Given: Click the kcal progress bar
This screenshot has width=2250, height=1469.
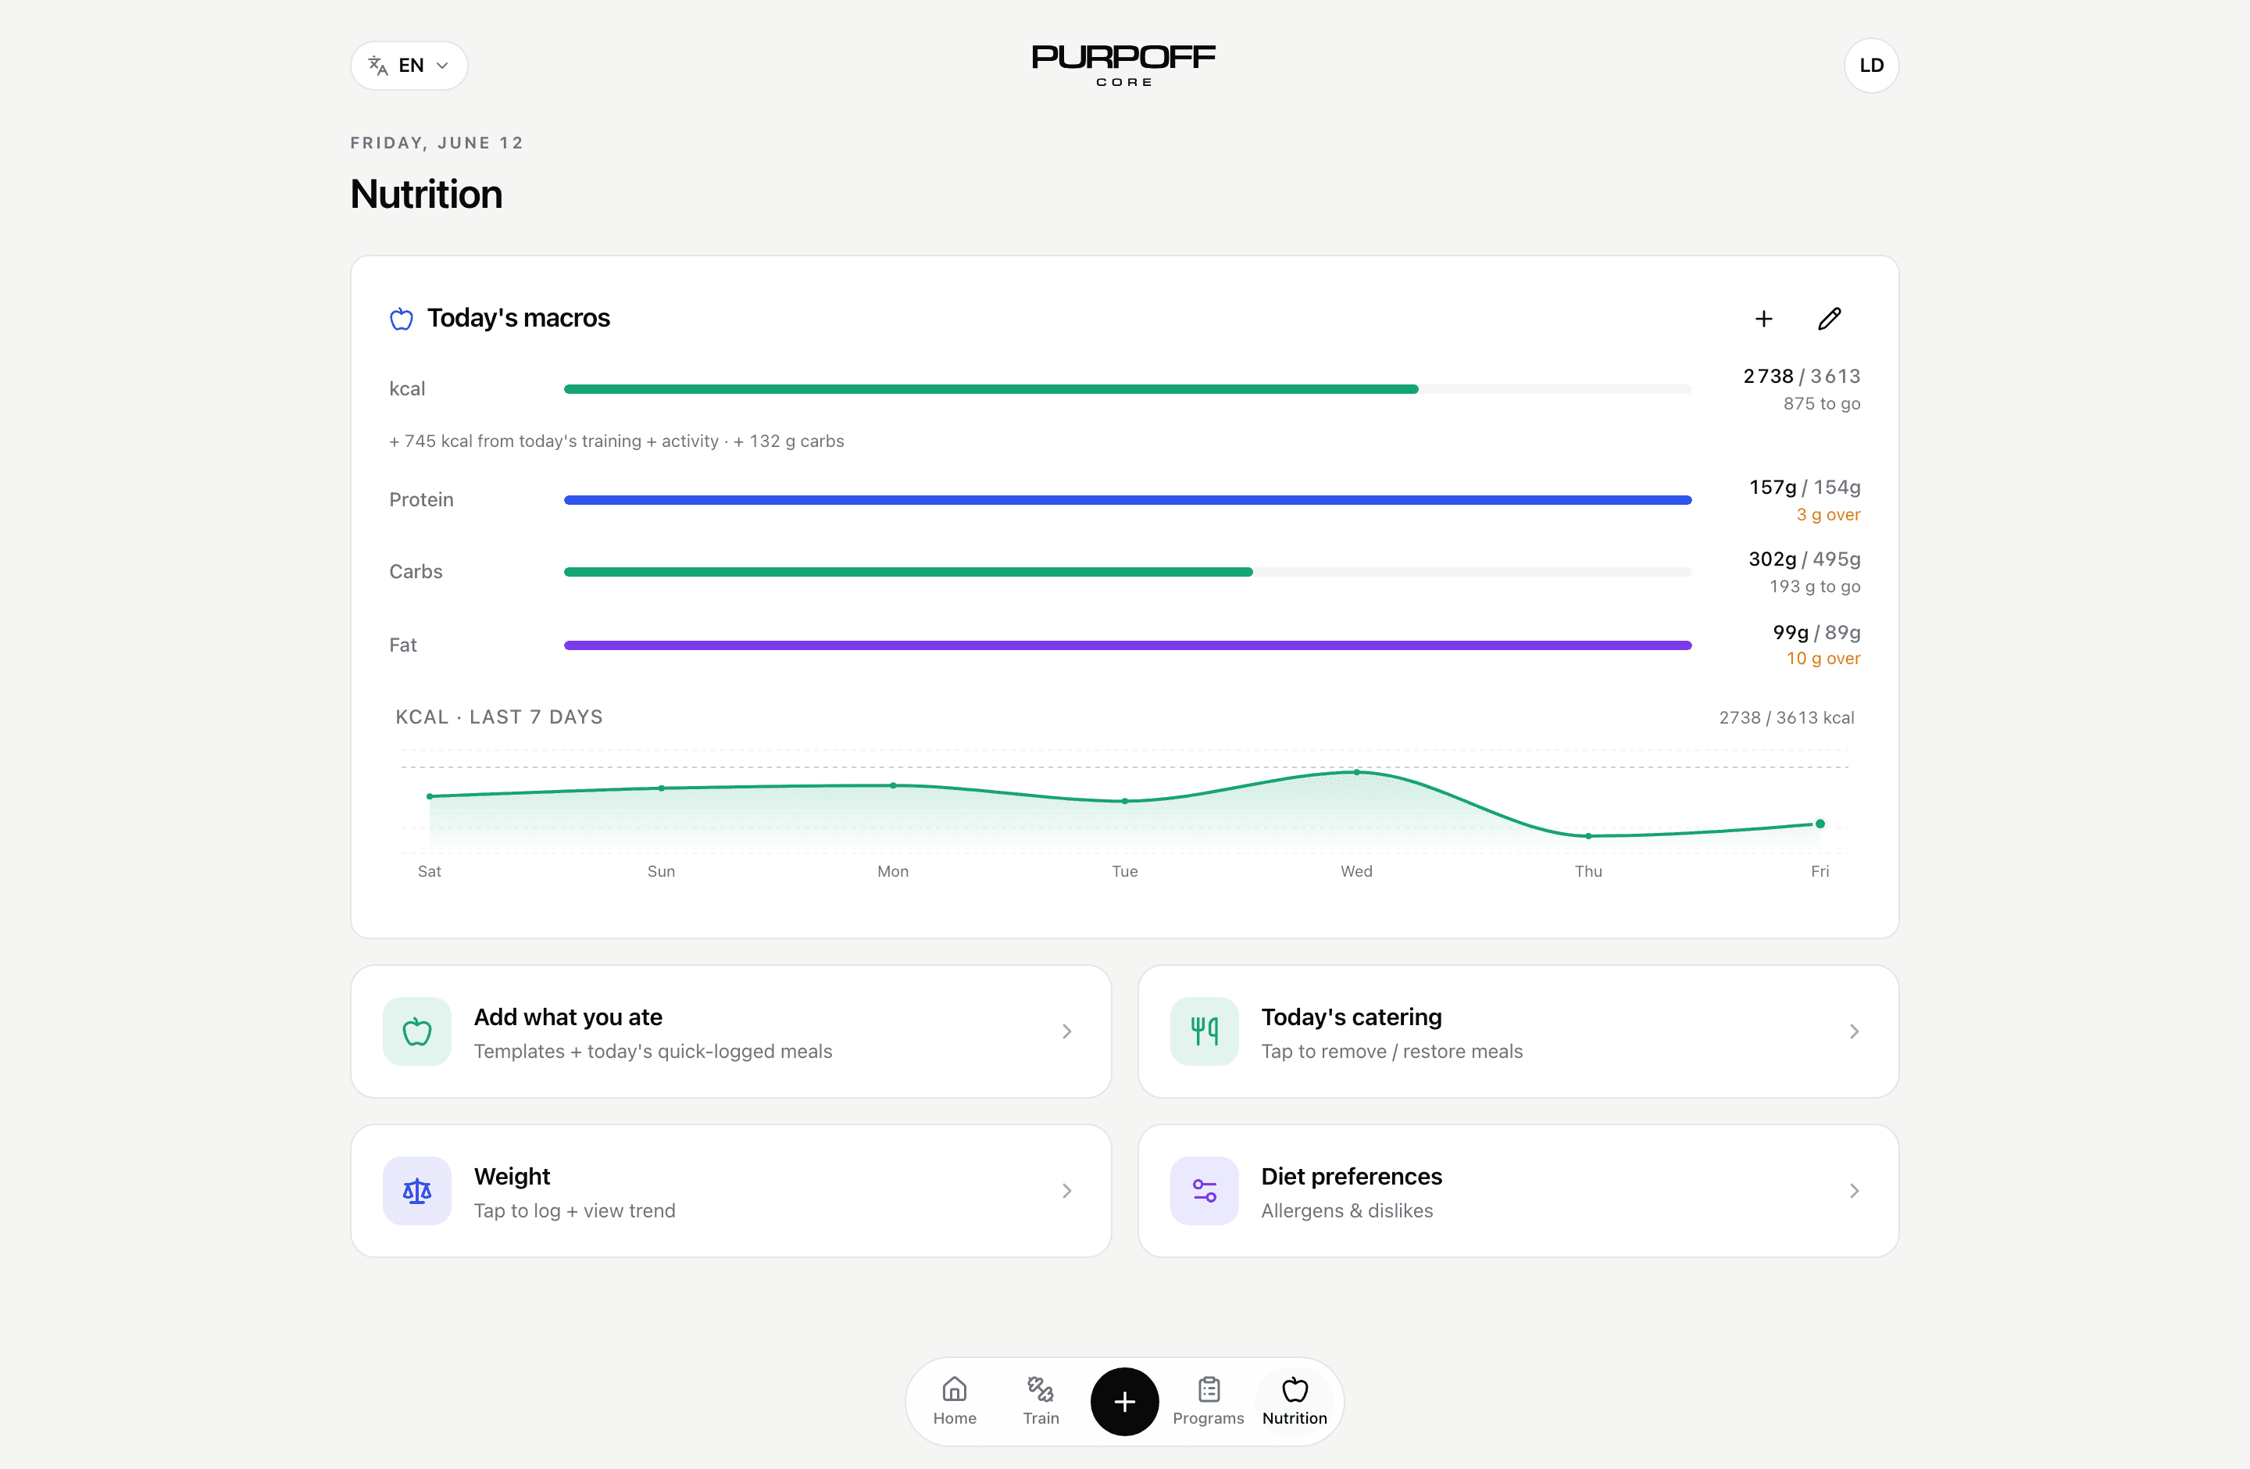Looking at the screenshot, I should 1127,389.
